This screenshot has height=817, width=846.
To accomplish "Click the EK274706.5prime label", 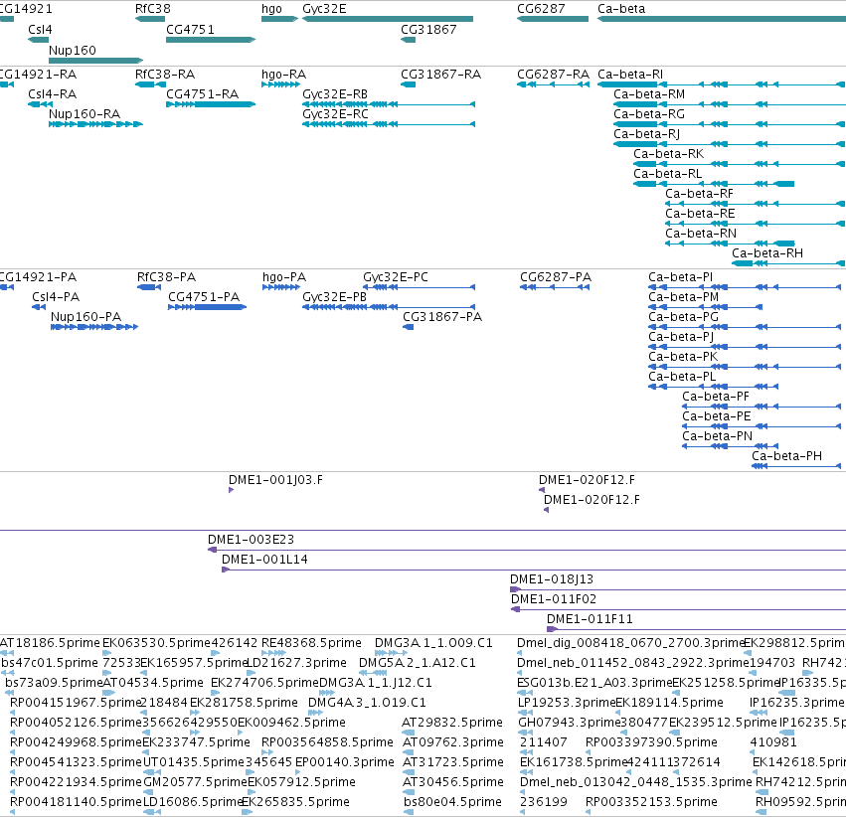I will point(264,682).
